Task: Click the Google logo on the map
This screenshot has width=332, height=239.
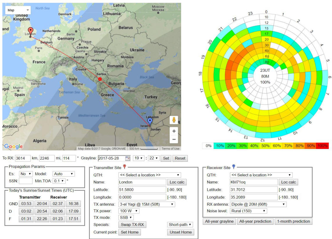Action: pyautogui.click(x=13, y=146)
